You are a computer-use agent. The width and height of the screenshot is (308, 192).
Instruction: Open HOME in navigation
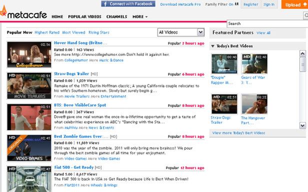pos(57,16)
